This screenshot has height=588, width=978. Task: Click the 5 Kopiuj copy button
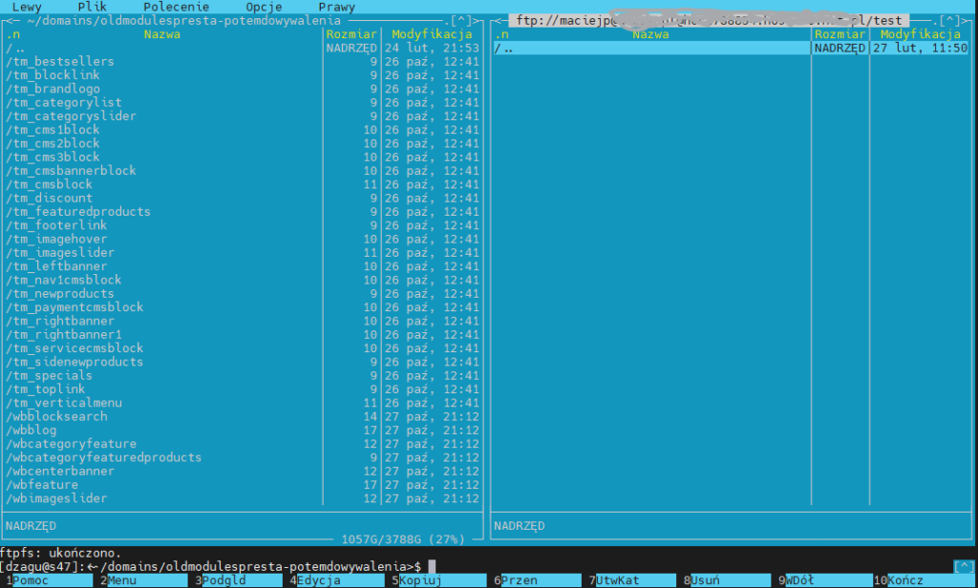click(x=439, y=580)
